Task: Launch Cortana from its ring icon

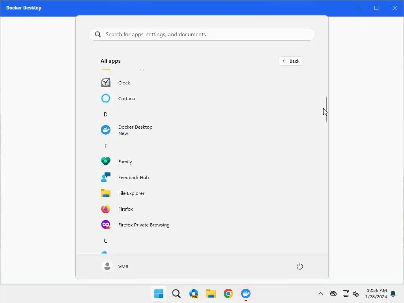Action: click(x=106, y=98)
